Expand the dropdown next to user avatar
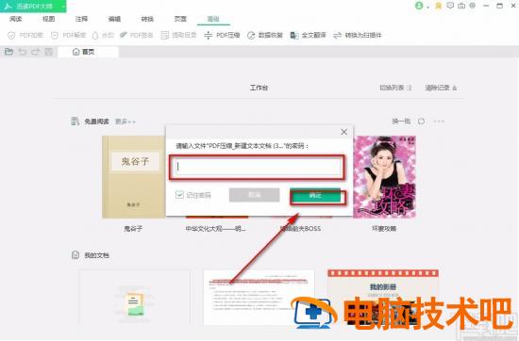This screenshot has width=519, height=341. click(428, 7)
